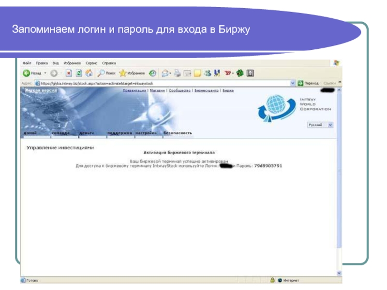Click the Print icon in the toolbar

click(x=177, y=73)
